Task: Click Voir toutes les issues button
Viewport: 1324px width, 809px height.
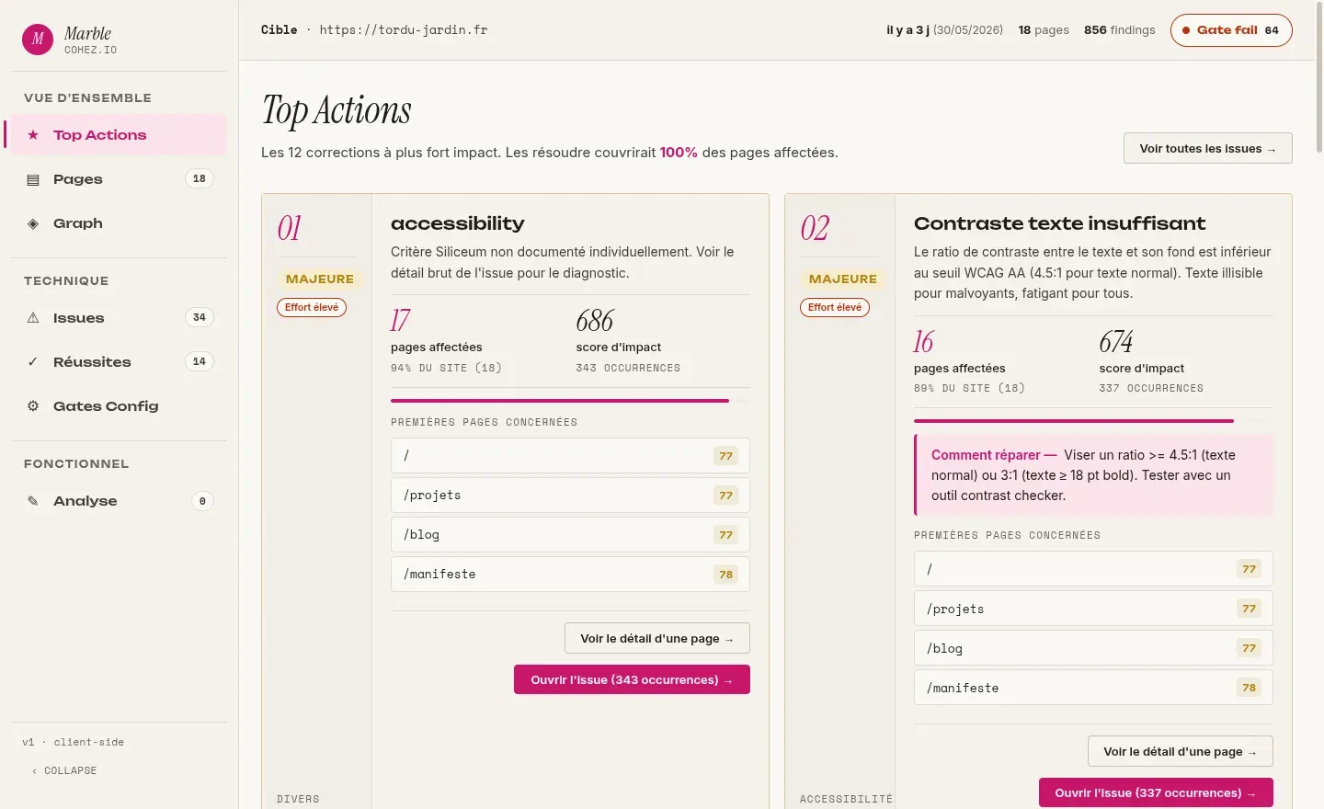Action: [1207, 149]
